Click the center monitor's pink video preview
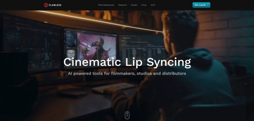Image resolution: width=254 pixels, height=121 pixels. click(97, 46)
